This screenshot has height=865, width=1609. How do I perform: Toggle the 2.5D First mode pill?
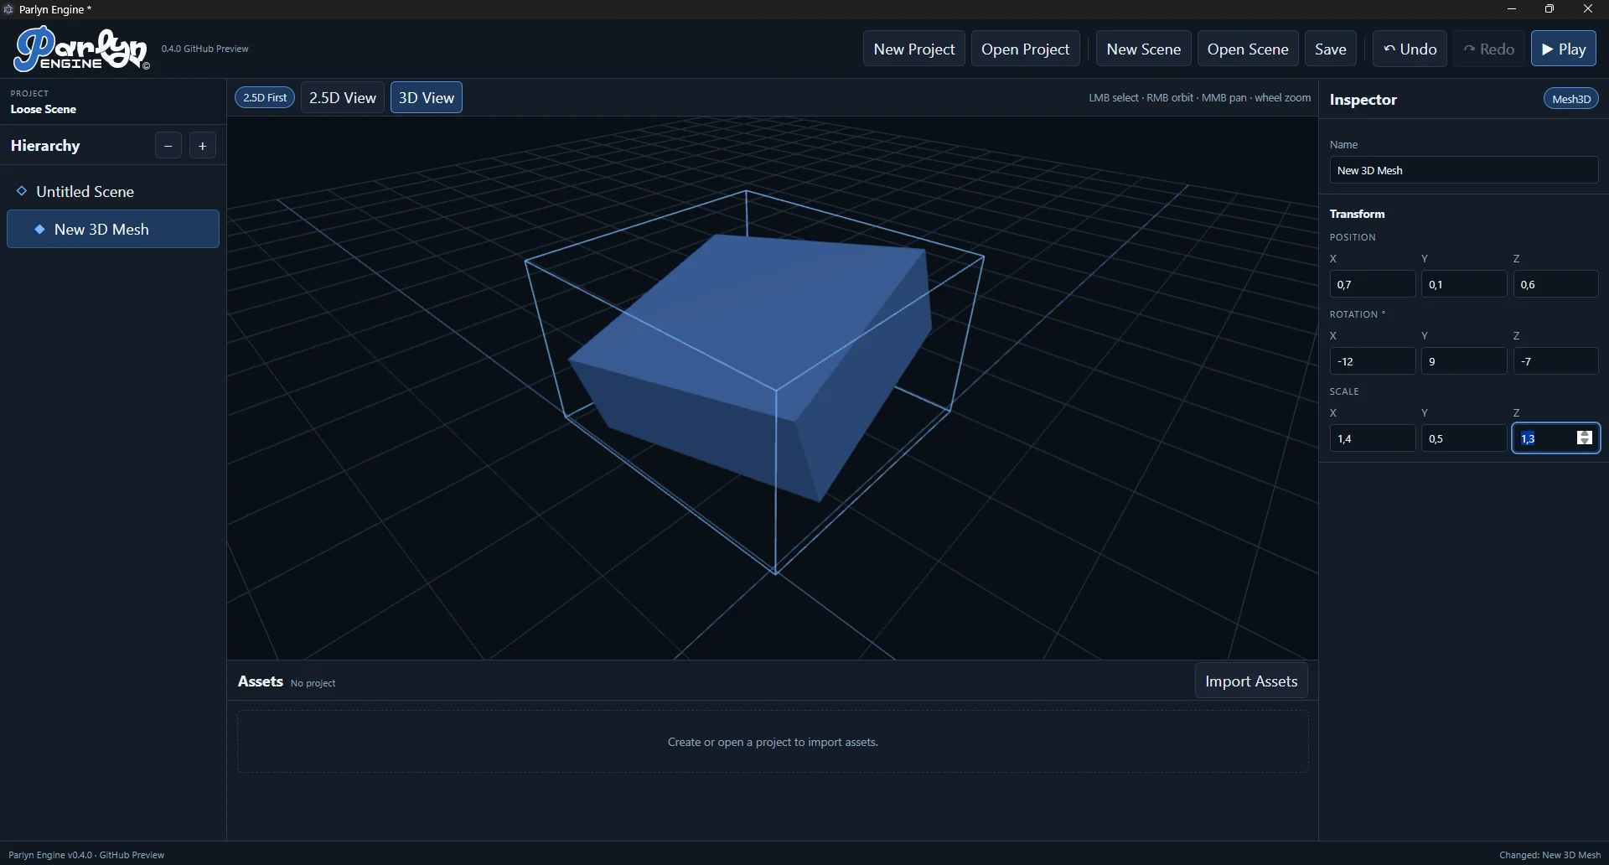pos(265,97)
